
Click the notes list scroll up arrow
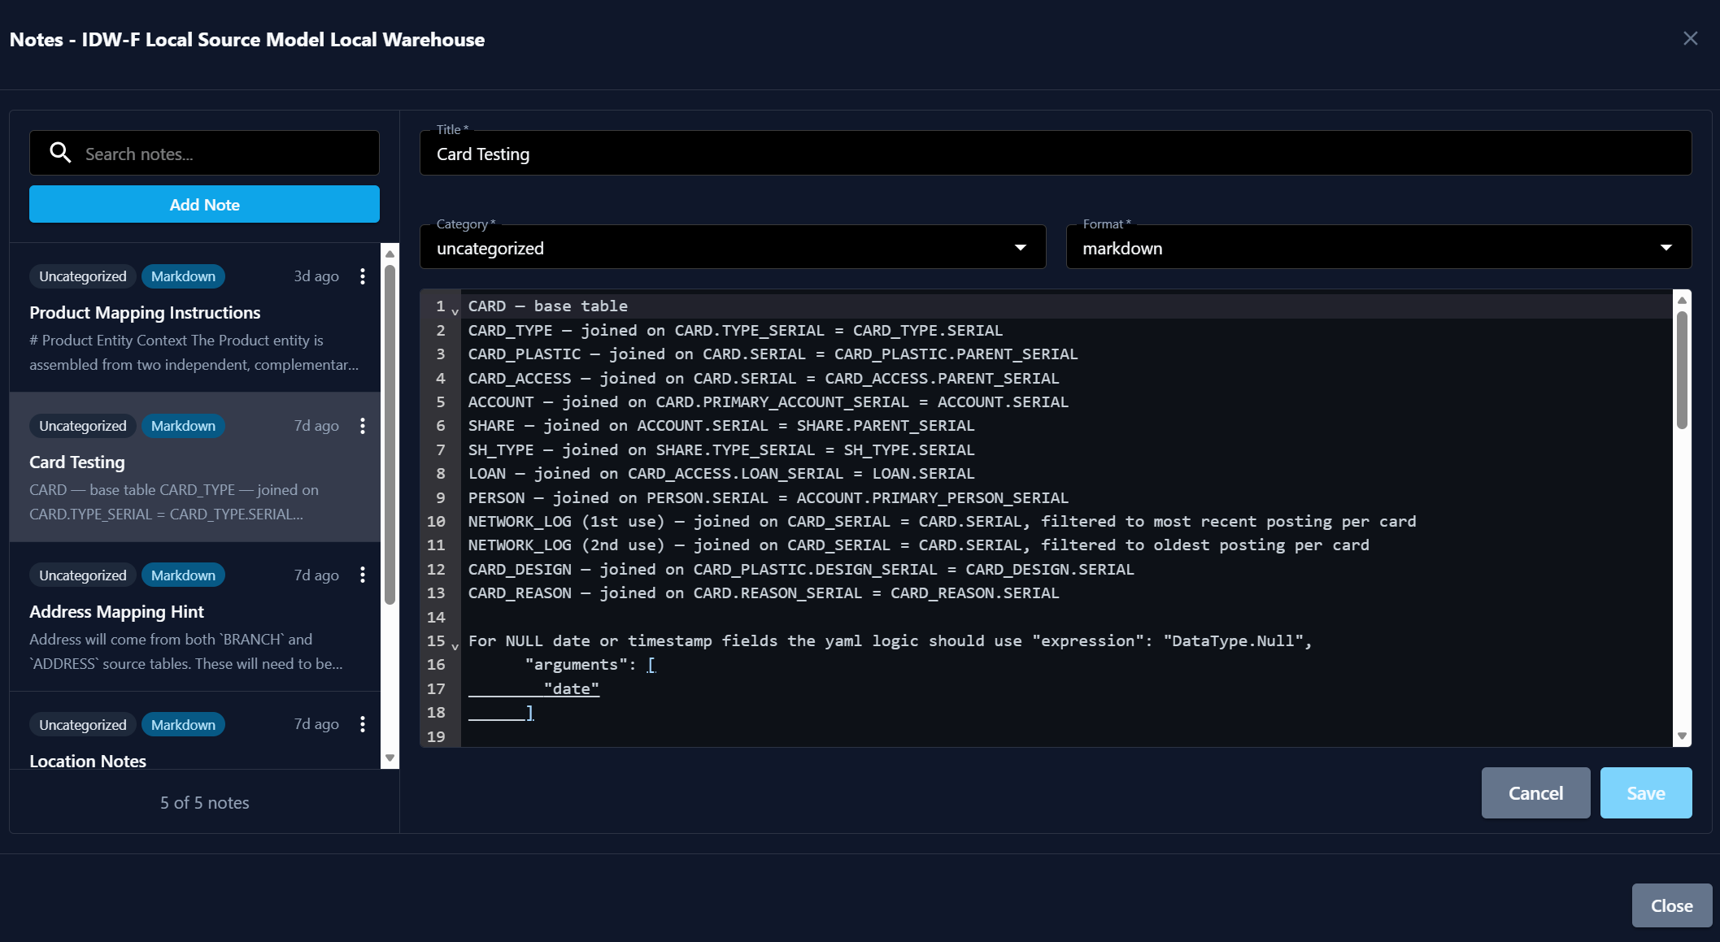point(390,254)
